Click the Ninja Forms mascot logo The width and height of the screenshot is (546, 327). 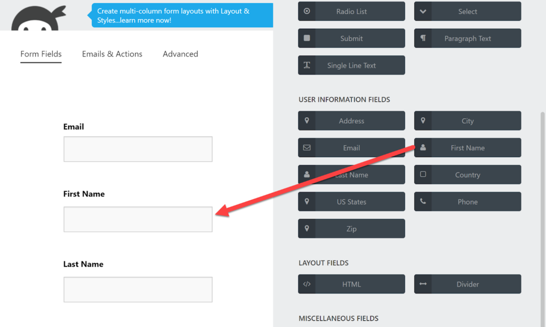38,18
